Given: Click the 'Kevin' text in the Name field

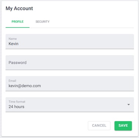Looking at the screenshot, I should click(x=14, y=44).
